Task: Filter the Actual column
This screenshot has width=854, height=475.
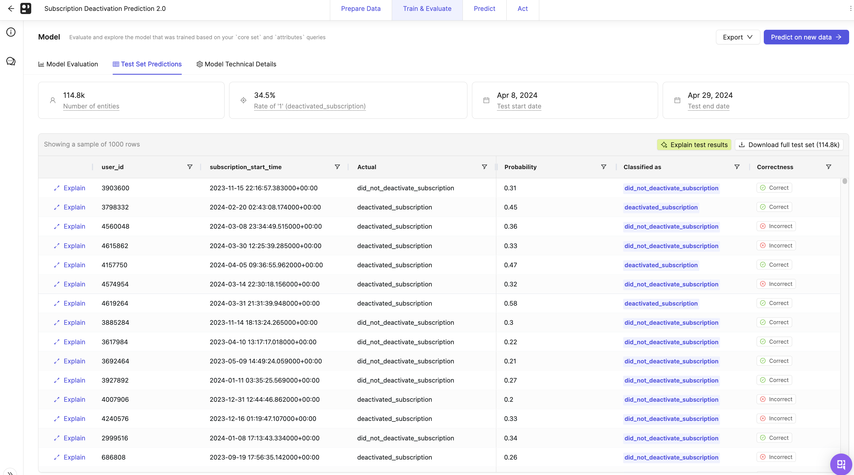Action: 484,167
